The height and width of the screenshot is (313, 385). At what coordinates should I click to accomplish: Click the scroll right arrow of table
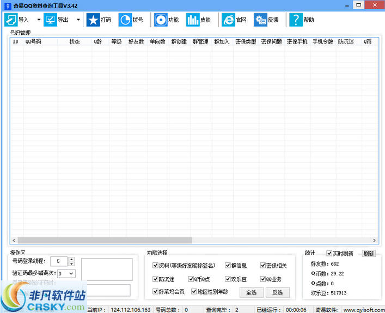[374, 240]
